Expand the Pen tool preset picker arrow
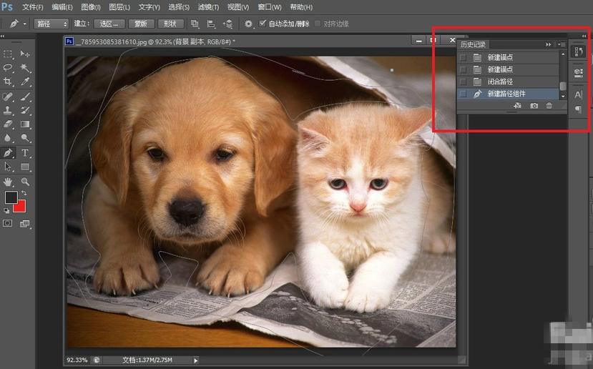This screenshot has height=369, width=593. [x=24, y=24]
